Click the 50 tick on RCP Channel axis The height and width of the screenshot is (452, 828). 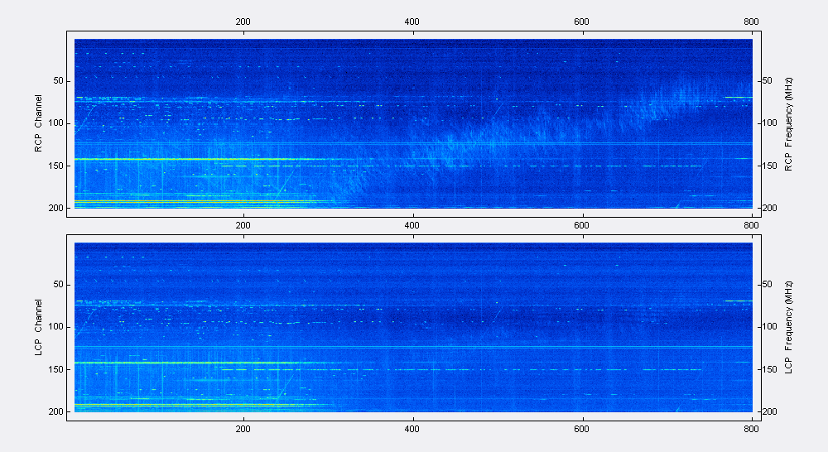(58, 81)
